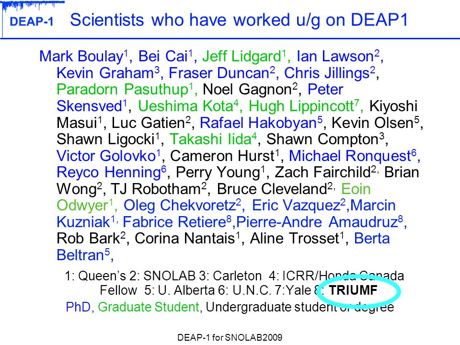
Task: Click the green 'Graduate Student' legend label
Action: (x=149, y=307)
